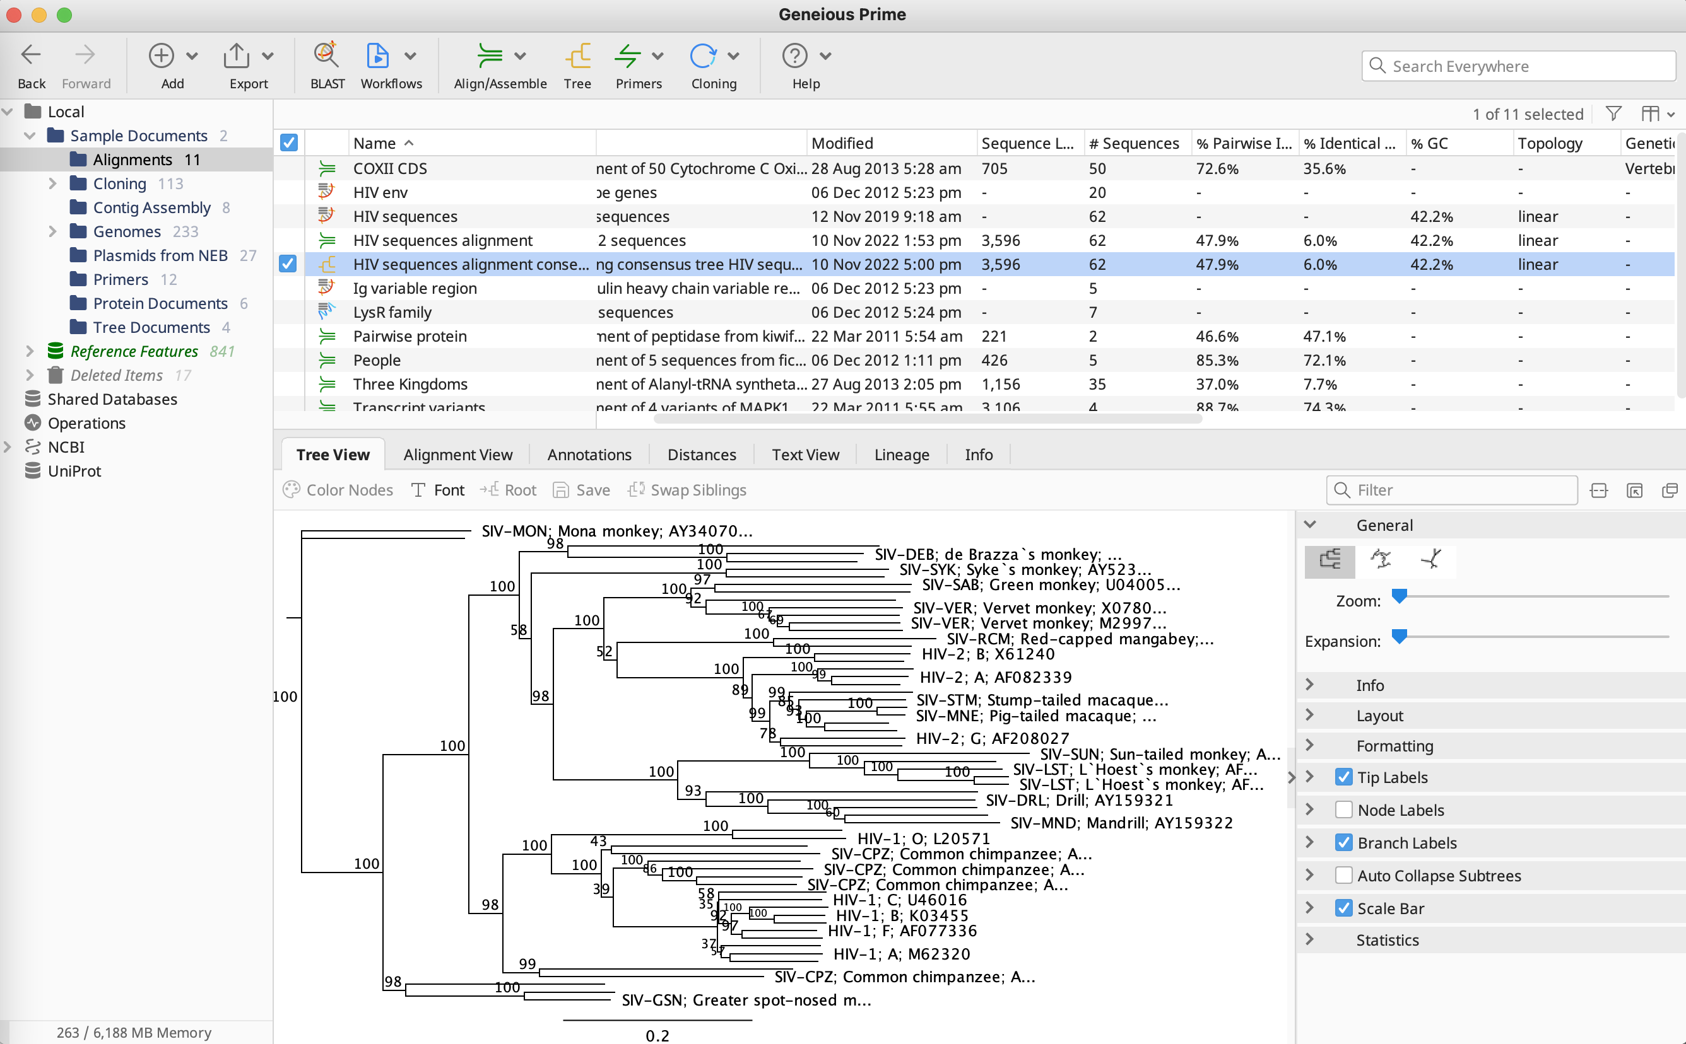Expand the Genomes folder

coord(52,231)
